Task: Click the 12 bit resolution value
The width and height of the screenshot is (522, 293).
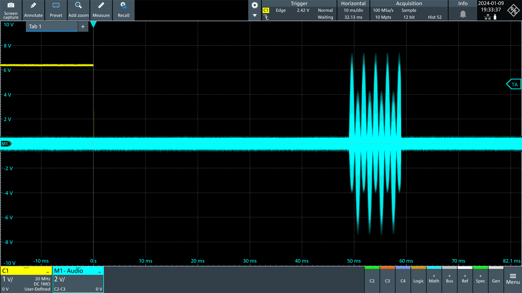Action: click(x=409, y=17)
